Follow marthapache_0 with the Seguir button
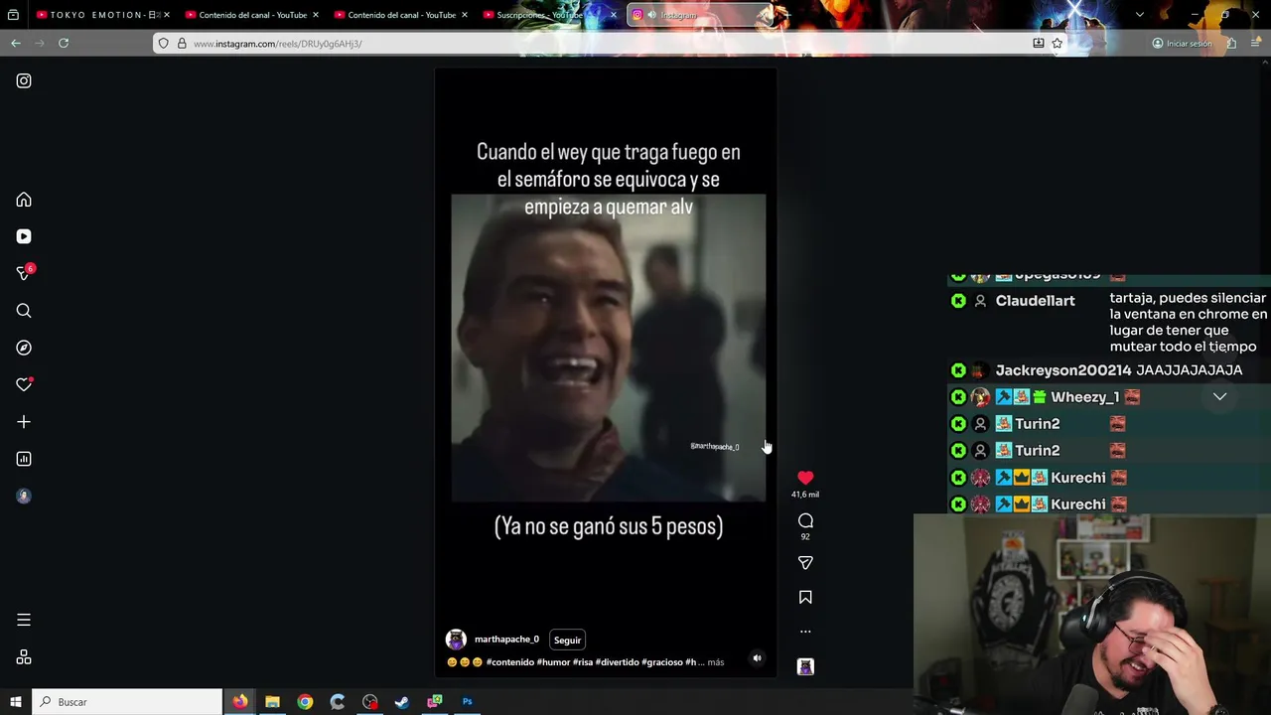The width and height of the screenshot is (1271, 715). click(567, 641)
